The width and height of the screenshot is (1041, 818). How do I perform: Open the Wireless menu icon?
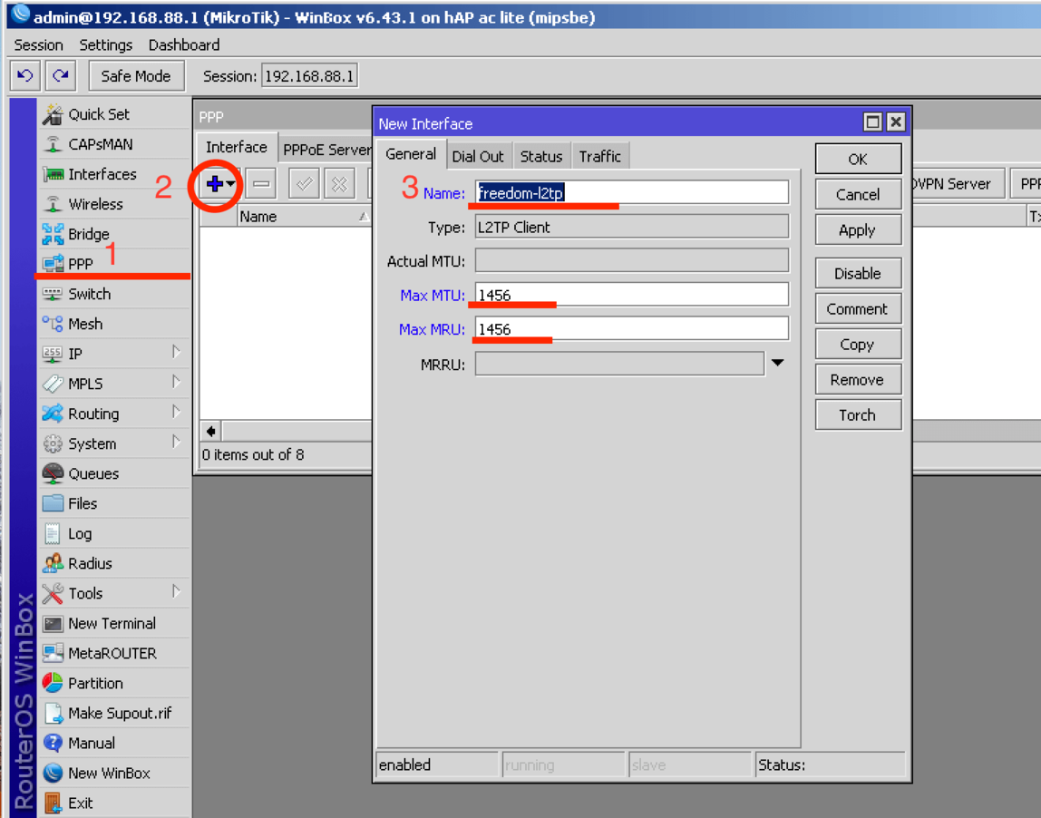point(54,204)
